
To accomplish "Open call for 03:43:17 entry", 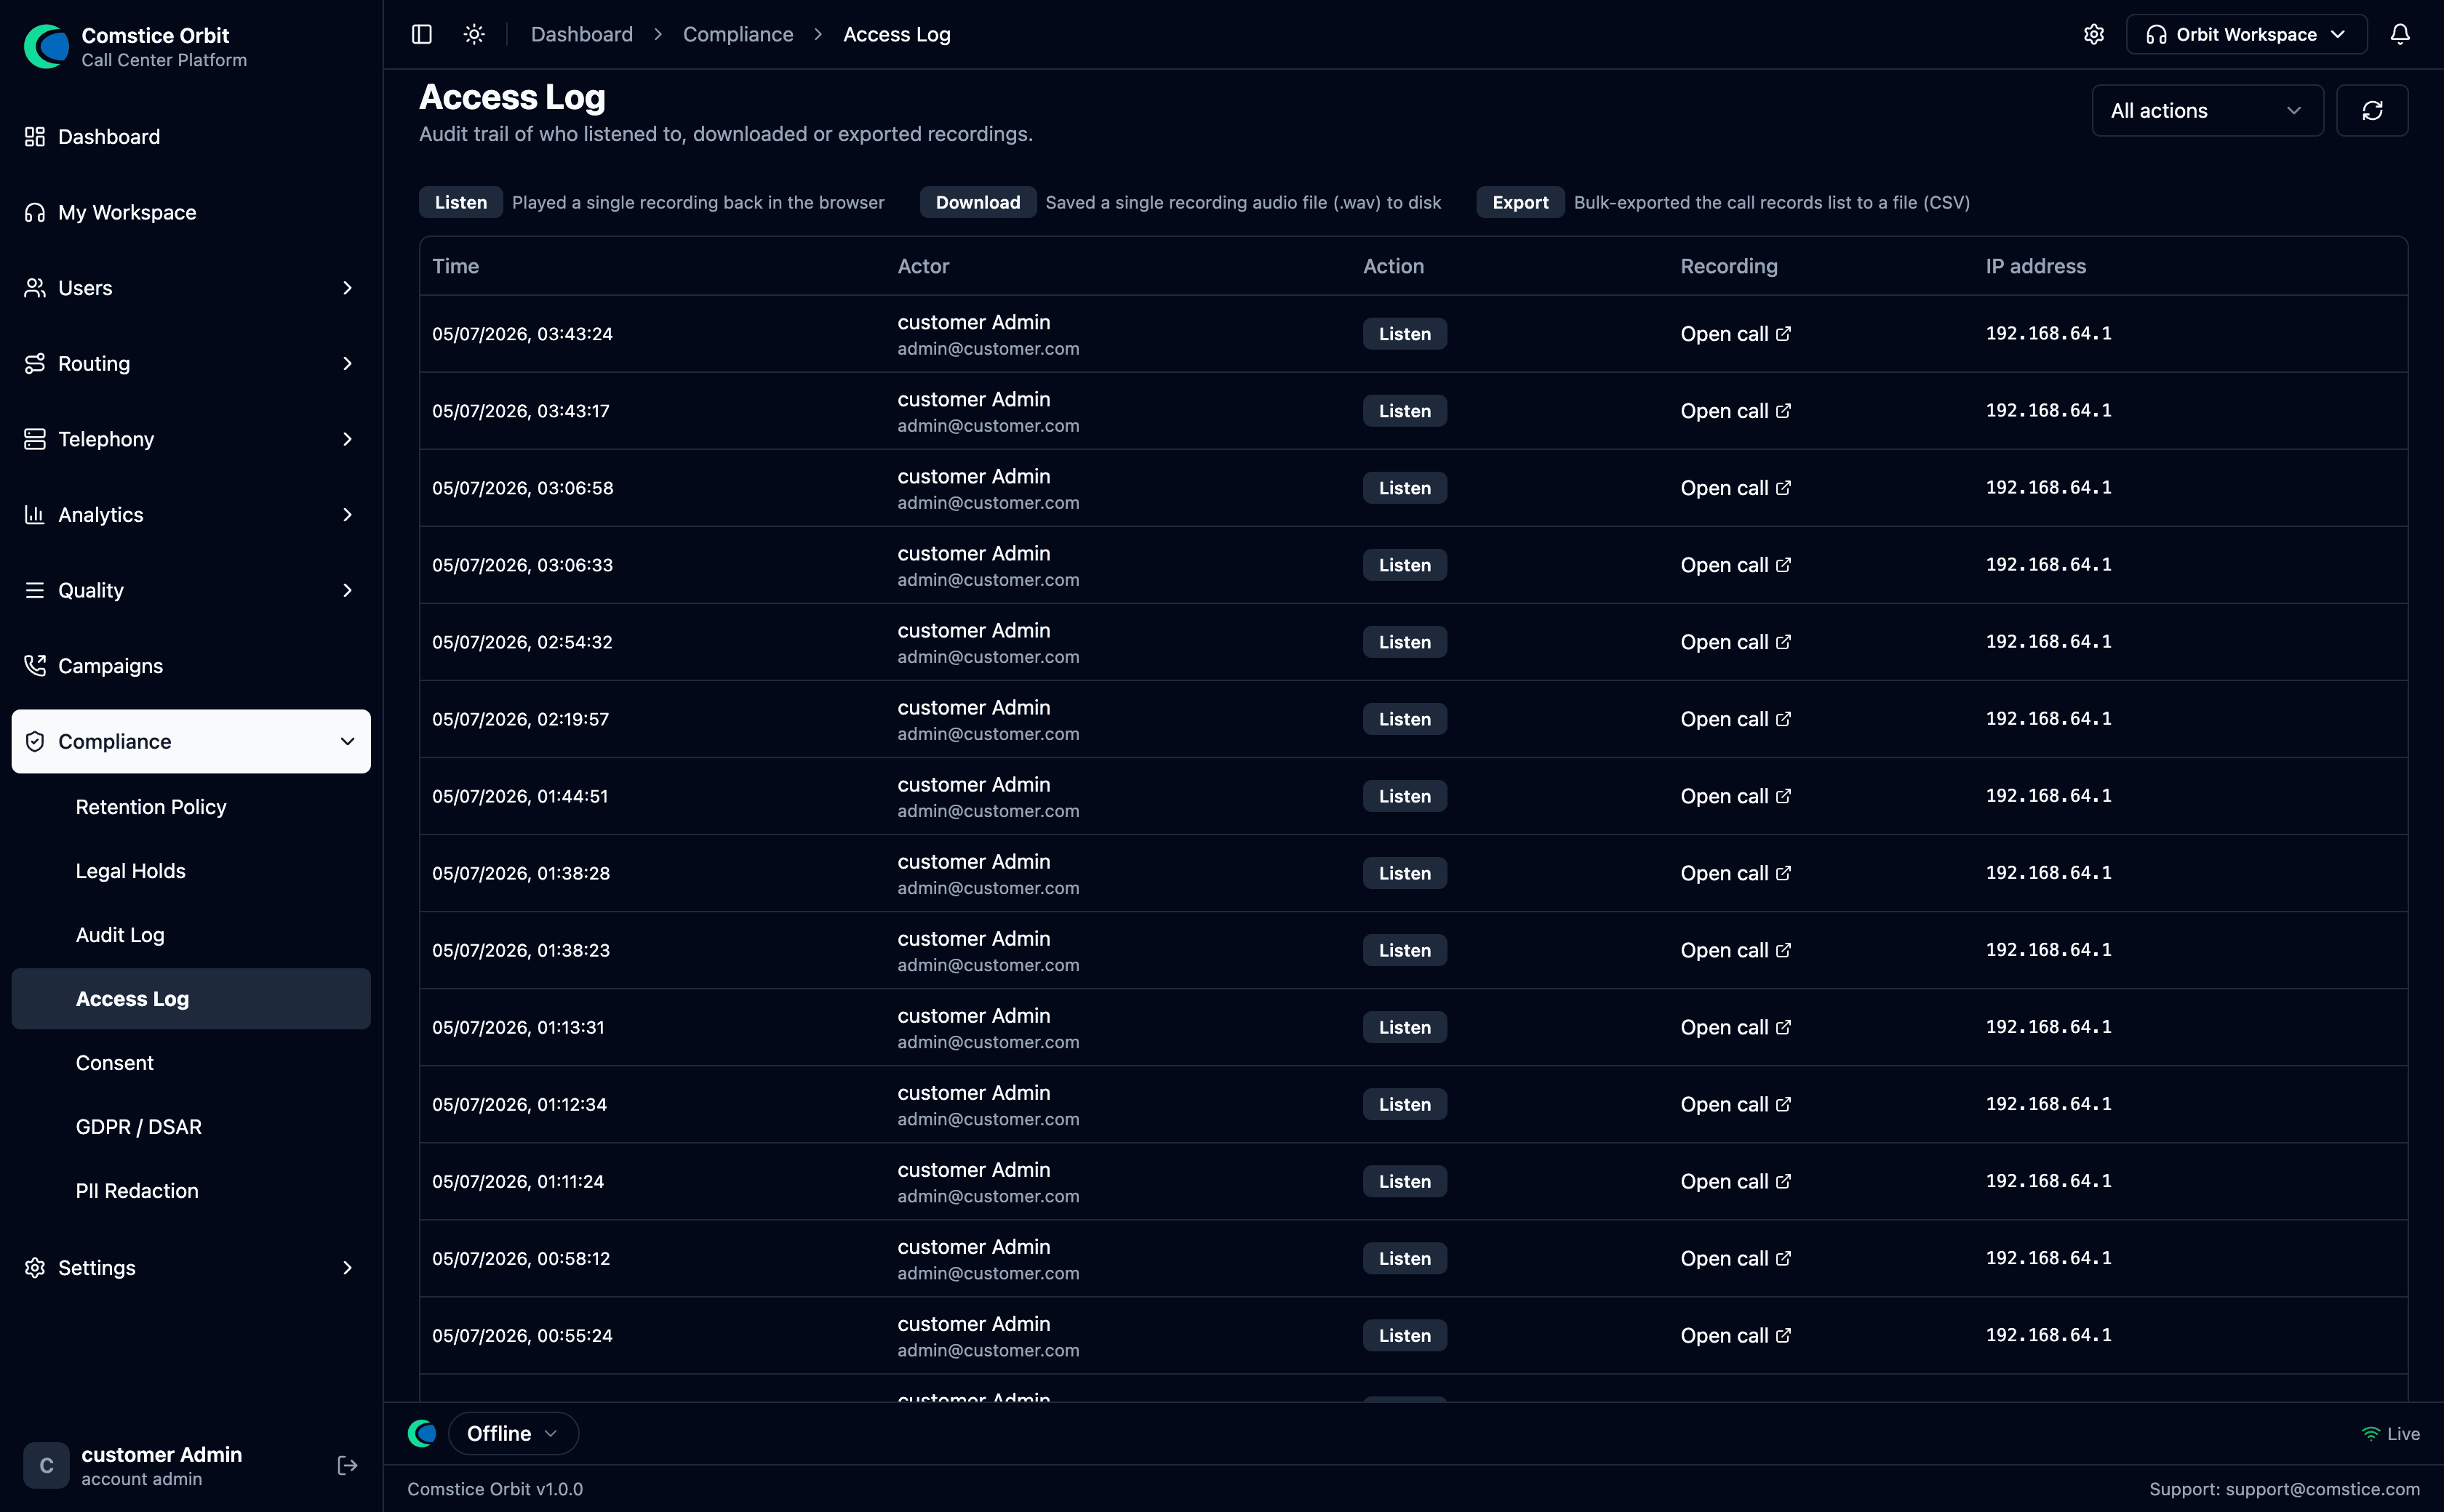I will click(1735, 410).
